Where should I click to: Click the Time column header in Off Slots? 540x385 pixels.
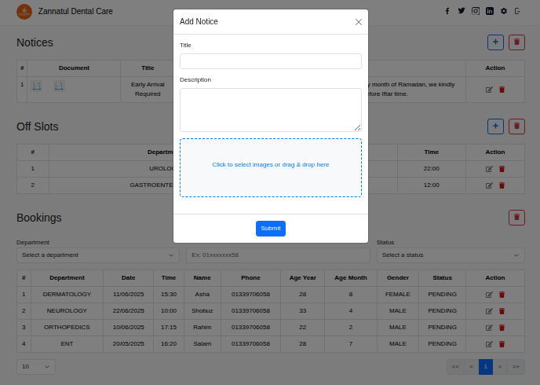(432, 152)
